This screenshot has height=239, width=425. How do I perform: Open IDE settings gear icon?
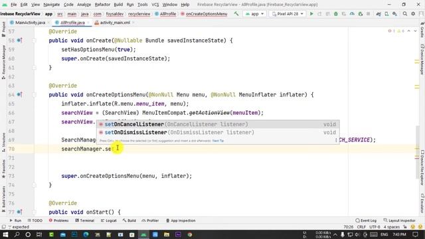413,13
